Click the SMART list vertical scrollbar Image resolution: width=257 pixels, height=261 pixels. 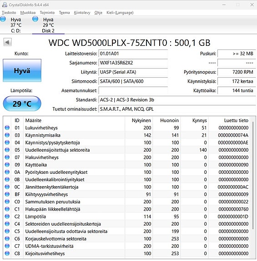click(253, 187)
